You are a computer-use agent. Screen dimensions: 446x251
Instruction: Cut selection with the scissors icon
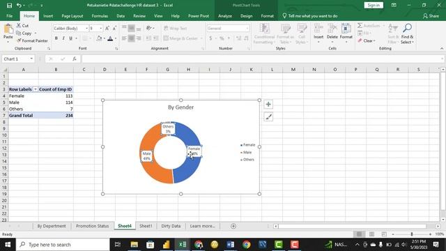click(x=19, y=26)
